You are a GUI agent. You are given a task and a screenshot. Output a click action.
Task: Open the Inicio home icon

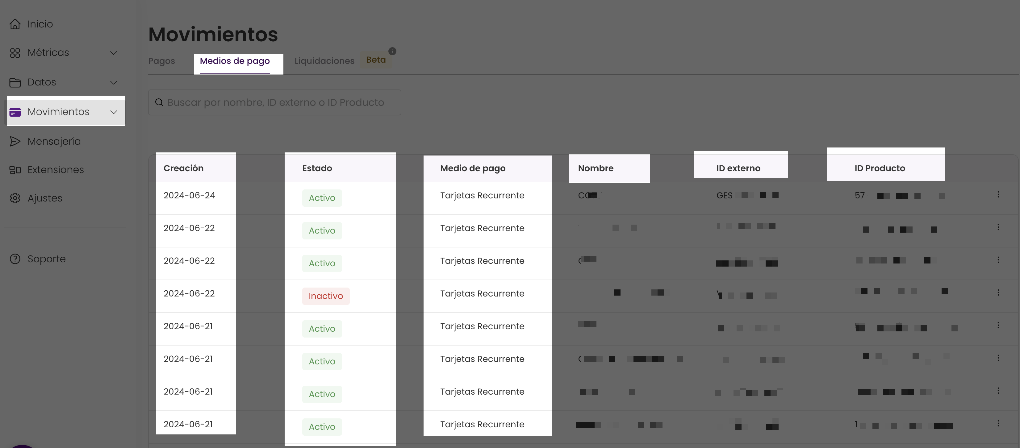[15, 24]
